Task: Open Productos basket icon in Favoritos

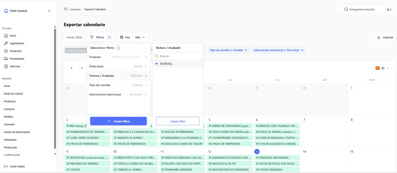Action: [x=6, y=51]
